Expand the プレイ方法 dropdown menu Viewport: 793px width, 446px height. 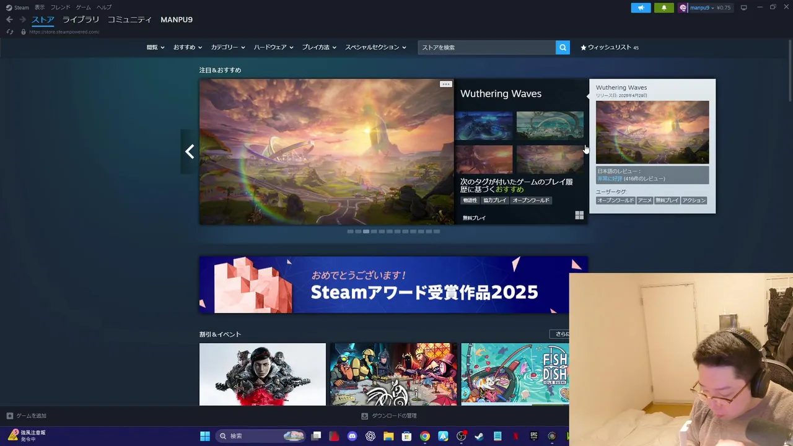[x=319, y=47]
